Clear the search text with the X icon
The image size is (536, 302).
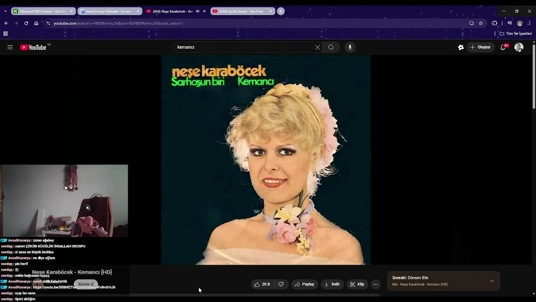pyautogui.click(x=317, y=47)
